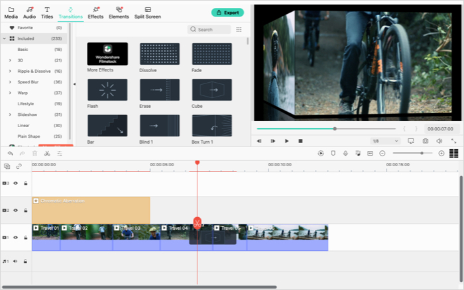
Task: Click the Export button
Action: coord(227,13)
